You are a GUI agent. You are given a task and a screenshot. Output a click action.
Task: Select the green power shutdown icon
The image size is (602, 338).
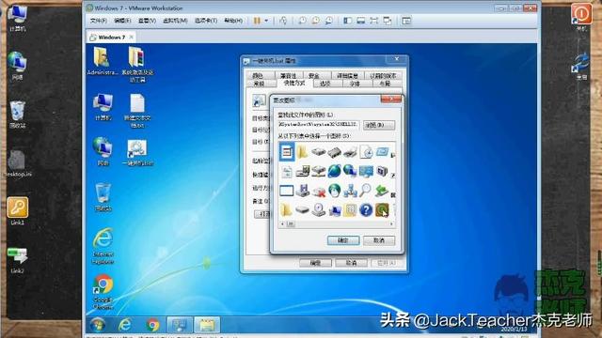[x=382, y=210]
